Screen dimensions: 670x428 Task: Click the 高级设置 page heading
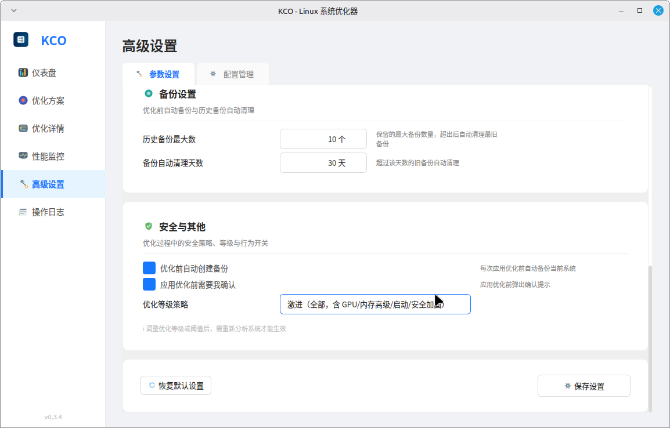[x=150, y=46]
